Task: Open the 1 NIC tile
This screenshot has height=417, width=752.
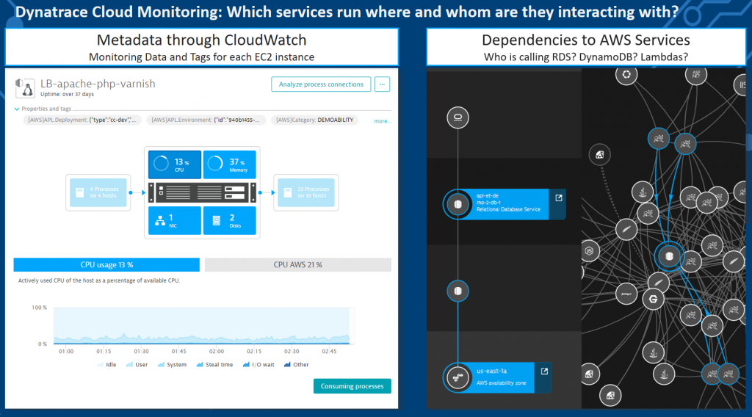Action: pyautogui.click(x=175, y=220)
